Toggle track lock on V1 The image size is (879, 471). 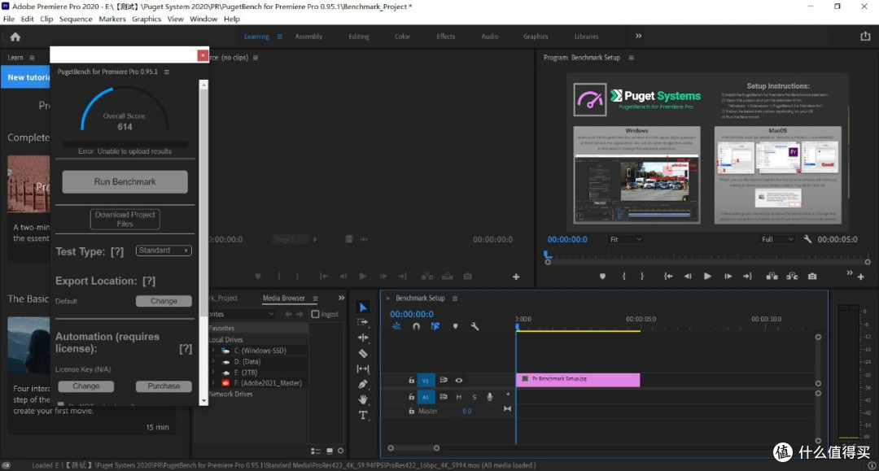tap(411, 380)
